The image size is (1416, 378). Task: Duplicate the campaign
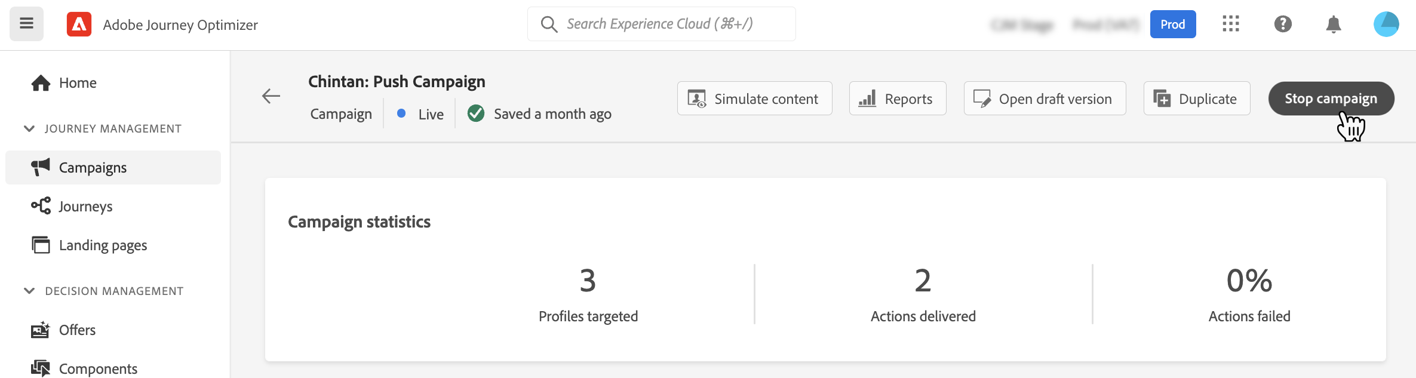point(1196,99)
